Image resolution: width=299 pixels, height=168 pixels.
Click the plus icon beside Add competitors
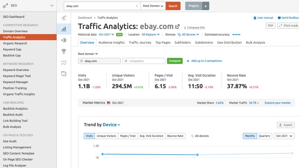[188, 61]
